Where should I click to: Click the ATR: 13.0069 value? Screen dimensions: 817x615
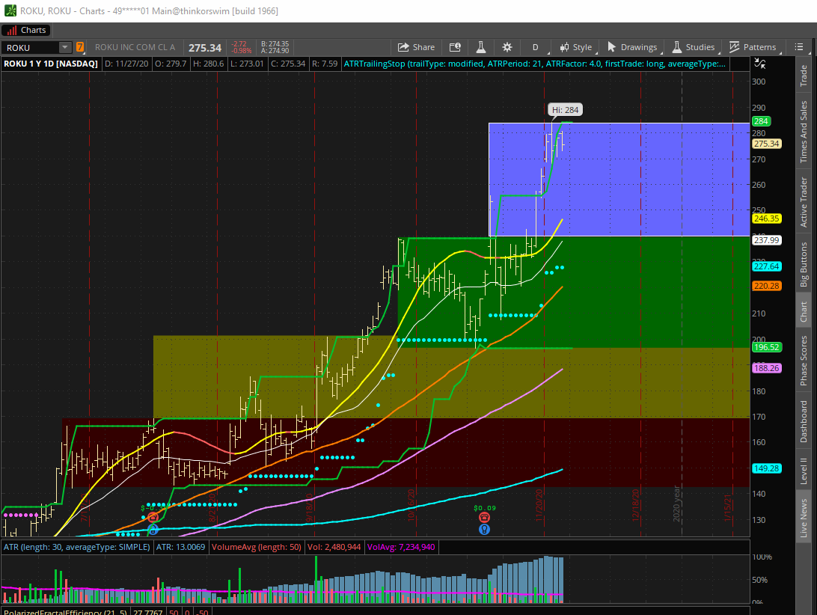tap(180, 547)
